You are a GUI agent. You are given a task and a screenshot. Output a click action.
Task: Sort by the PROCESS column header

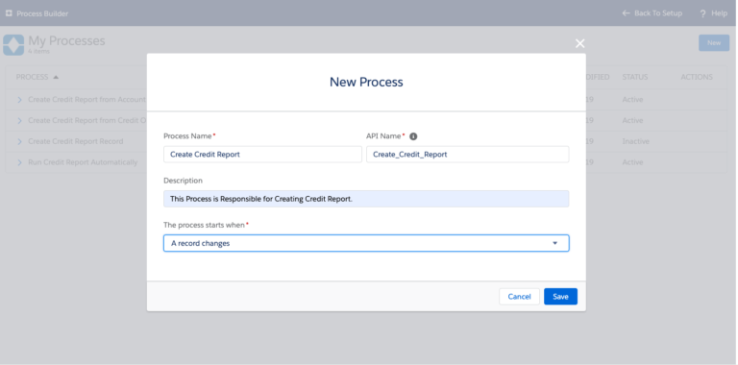click(37, 77)
